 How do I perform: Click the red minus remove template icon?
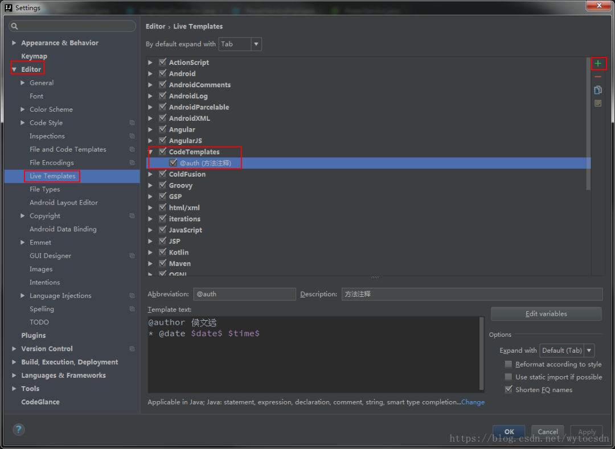[598, 77]
